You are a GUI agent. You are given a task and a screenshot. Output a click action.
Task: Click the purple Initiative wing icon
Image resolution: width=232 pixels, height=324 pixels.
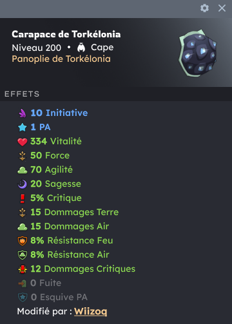point(22,113)
